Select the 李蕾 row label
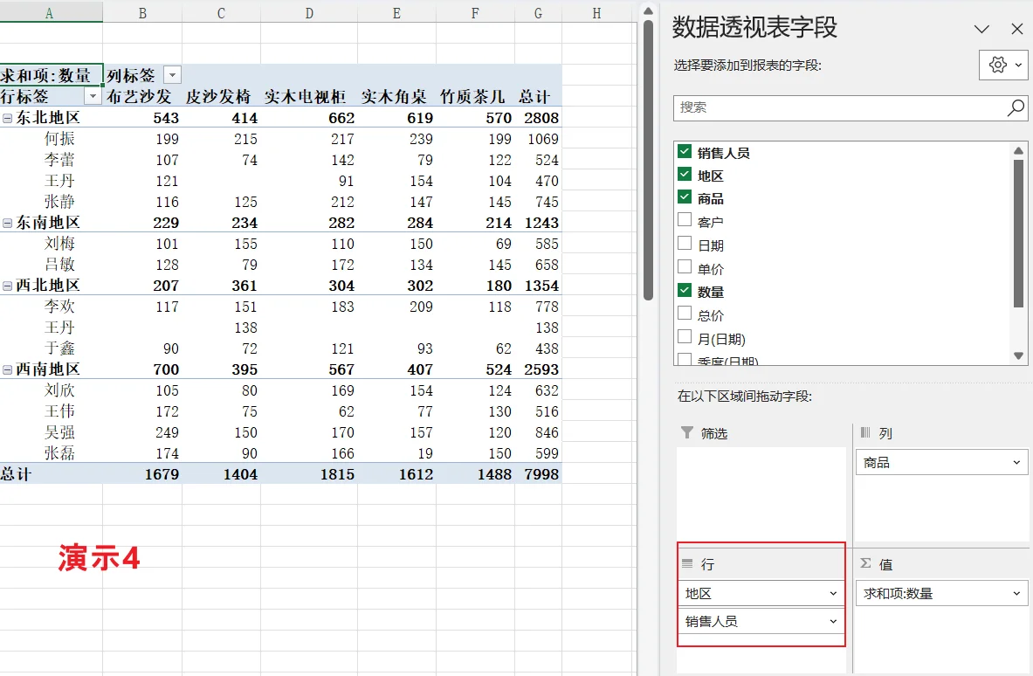 (x=59, y=160)
